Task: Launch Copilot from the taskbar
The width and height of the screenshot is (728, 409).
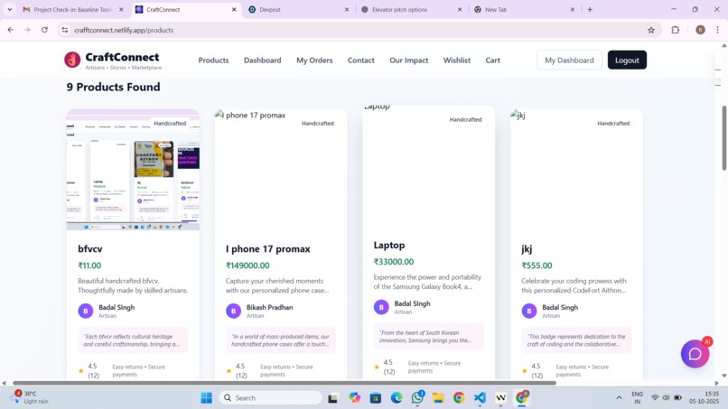Action: click(355, 398)
